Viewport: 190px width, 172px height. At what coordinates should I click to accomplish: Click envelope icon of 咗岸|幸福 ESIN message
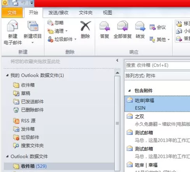coord(130,100)
